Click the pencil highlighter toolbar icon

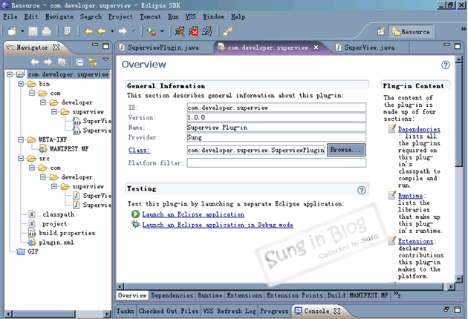pyautogui.click(x=228, y=31)
